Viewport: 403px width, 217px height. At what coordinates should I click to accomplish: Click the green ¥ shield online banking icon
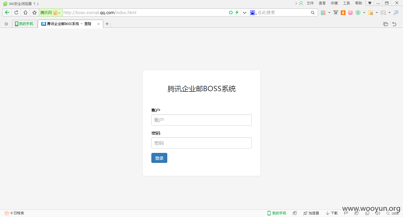coord(358,13)
